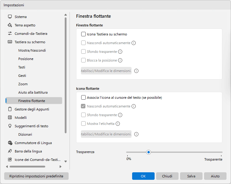
Task: Open info beside Finestra flottante dimensioni button
Action: (x=136, y=71)
